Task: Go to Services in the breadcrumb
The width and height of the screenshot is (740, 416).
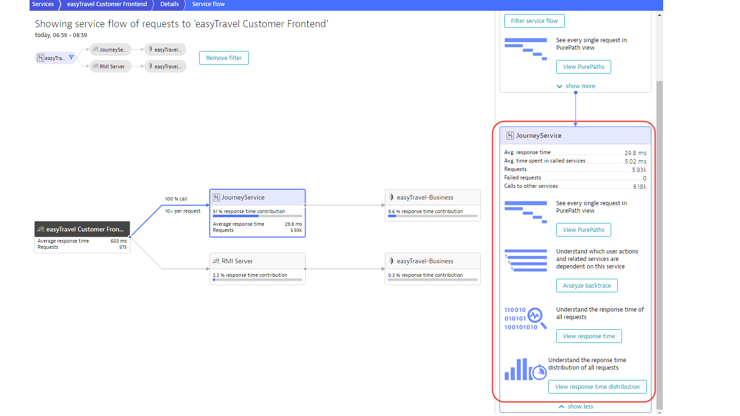Action: [x=43, y=4]
